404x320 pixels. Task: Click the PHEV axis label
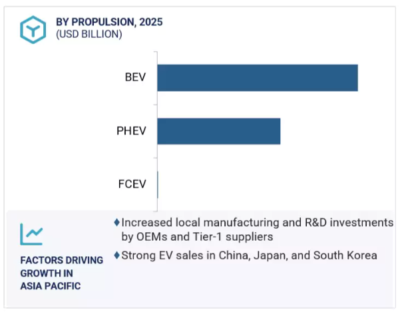pos(131,131)
